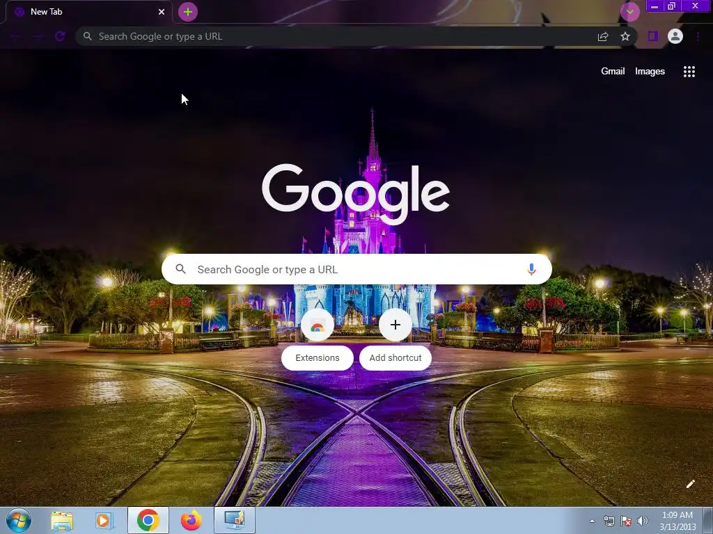Click the Google search box

pyautogui.click(x=356, y=269)
